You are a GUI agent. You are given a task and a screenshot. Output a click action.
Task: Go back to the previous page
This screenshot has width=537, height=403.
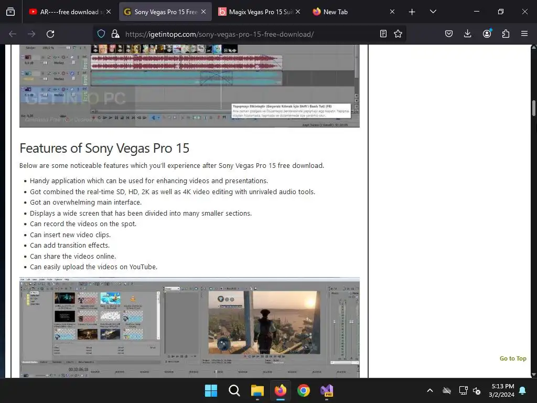tap(13, 34)
